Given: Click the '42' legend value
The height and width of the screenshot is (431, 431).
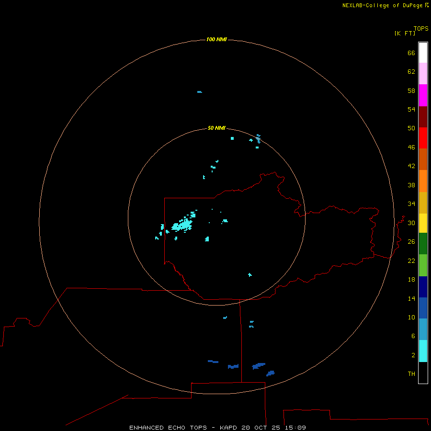Looking at the screenshot, I should (411, 166).
